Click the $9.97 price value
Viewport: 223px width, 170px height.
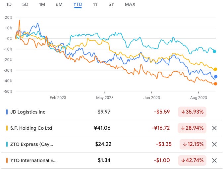[x=104, y=112]
